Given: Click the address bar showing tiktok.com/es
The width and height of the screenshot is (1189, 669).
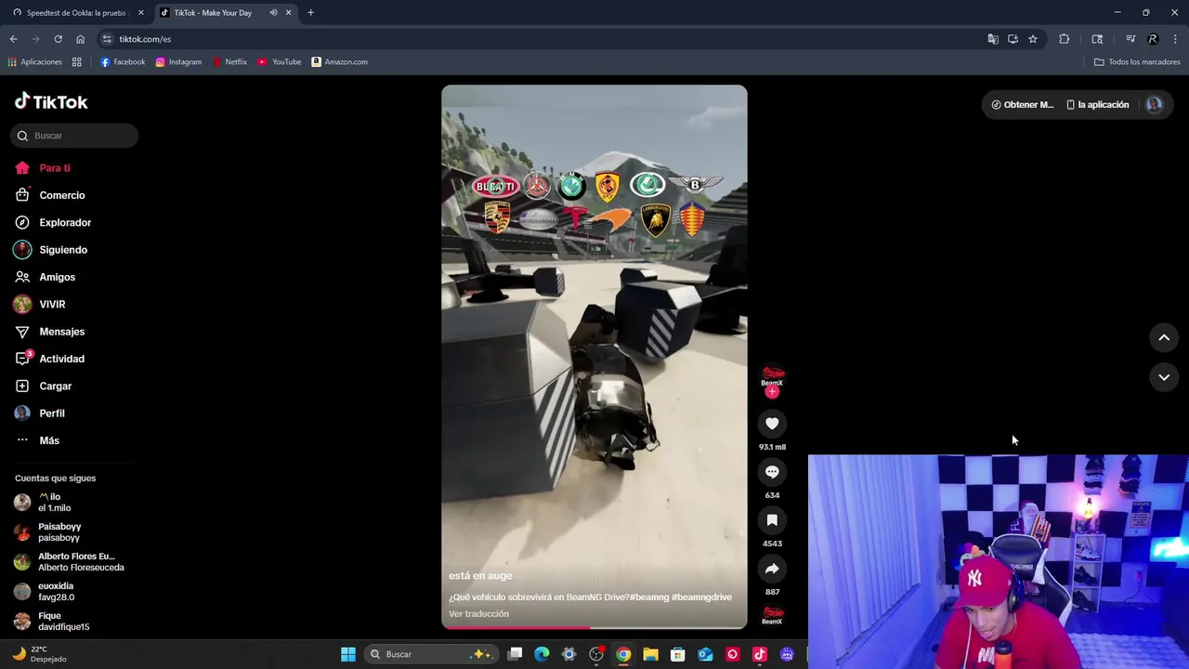Looking at the screenshot, I should (x=539, y=39).
